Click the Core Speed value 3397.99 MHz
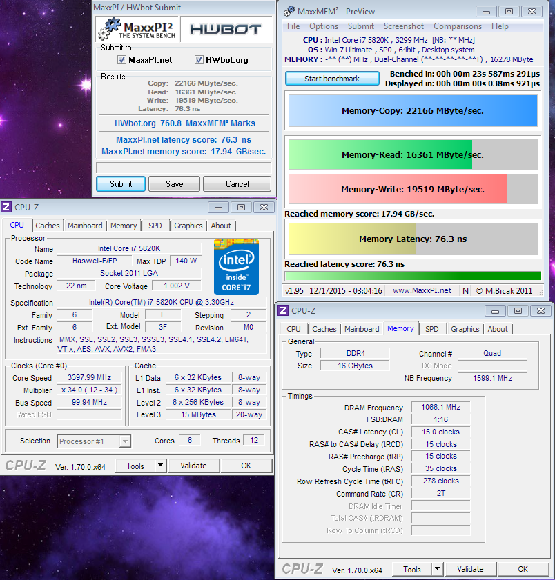This screenshot has height=580, width=555. tap(89, 377)
